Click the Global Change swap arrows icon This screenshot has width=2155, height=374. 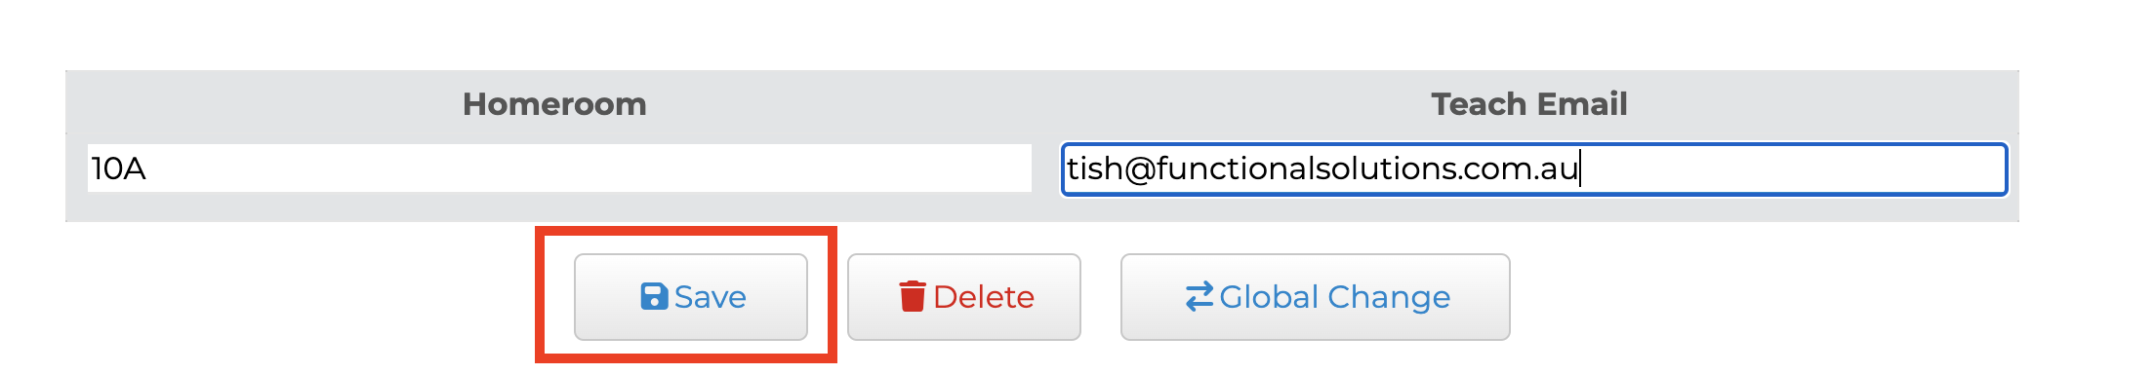[x=1199, y=297]
